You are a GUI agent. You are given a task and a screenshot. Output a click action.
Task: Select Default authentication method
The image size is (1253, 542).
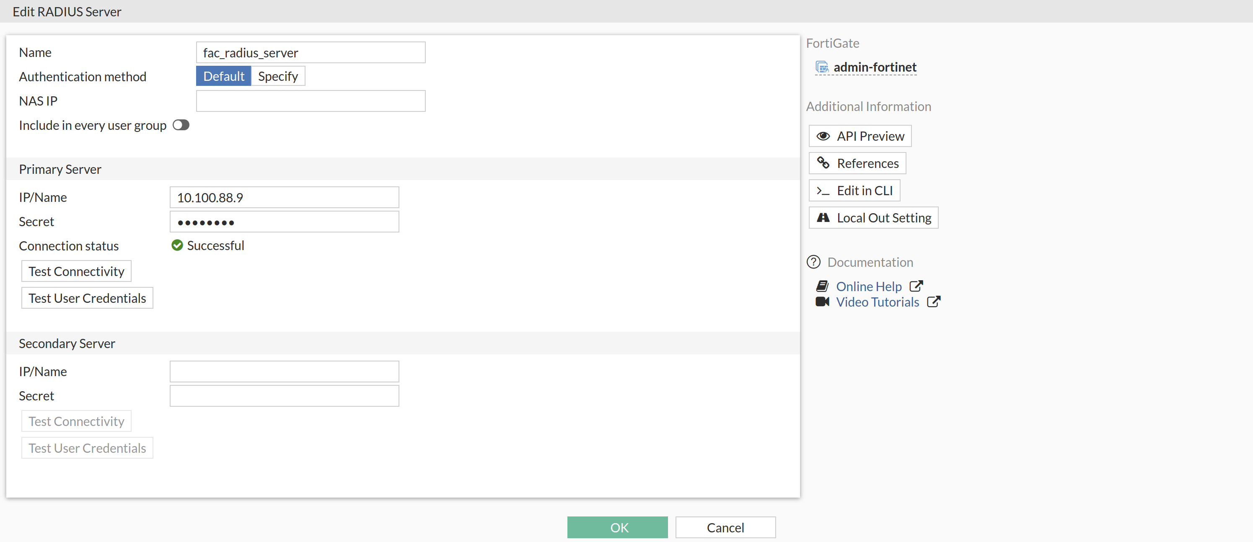click(223, 76)
